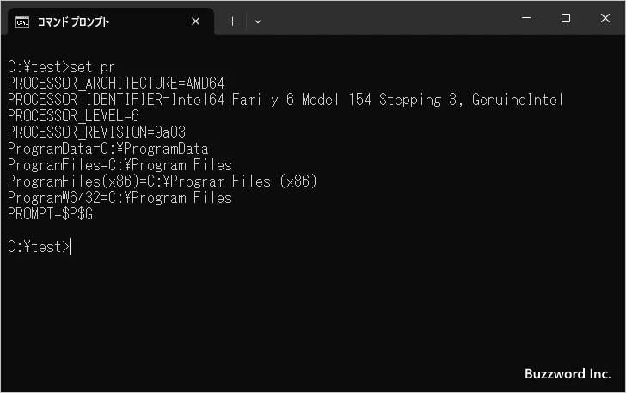
Task: Minimize the terminal window
Action: pos(526,18)
